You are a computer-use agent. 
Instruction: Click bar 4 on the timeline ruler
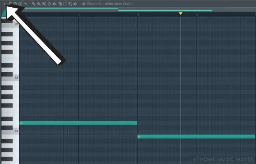tap(197, 15)
